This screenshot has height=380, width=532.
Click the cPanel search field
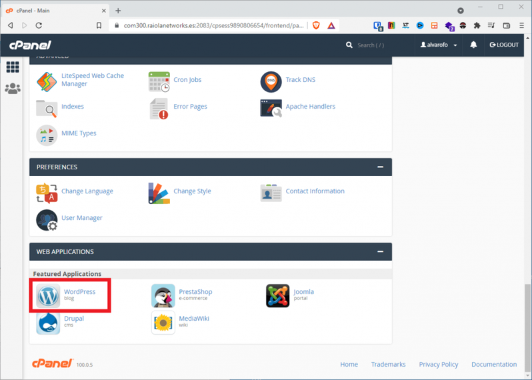click(x=371, y=45)
